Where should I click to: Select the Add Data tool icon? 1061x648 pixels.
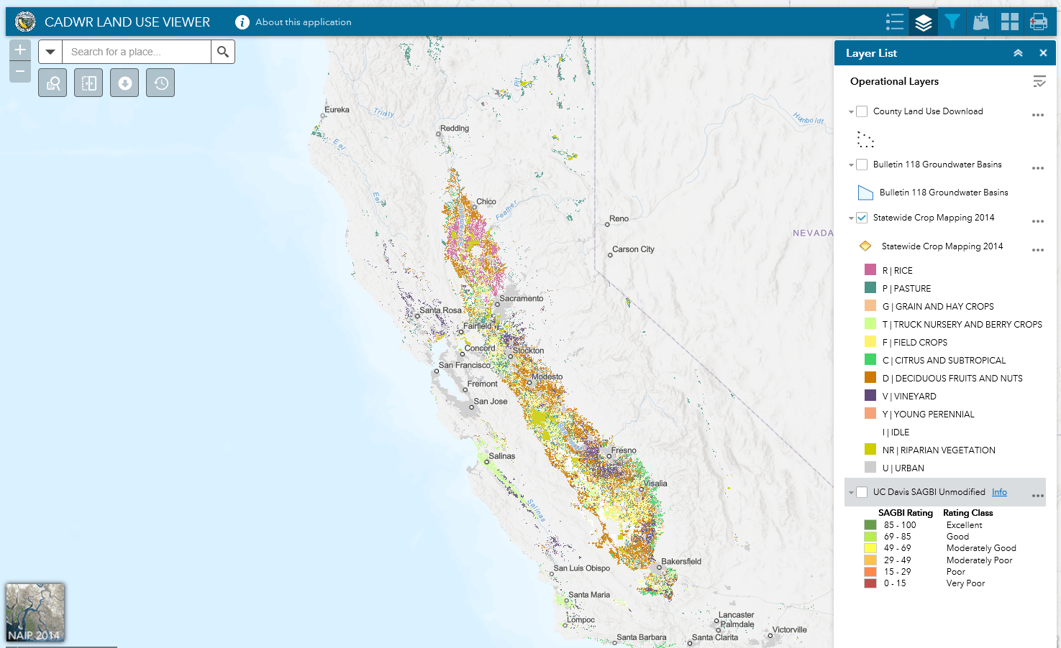click(980, 22)
